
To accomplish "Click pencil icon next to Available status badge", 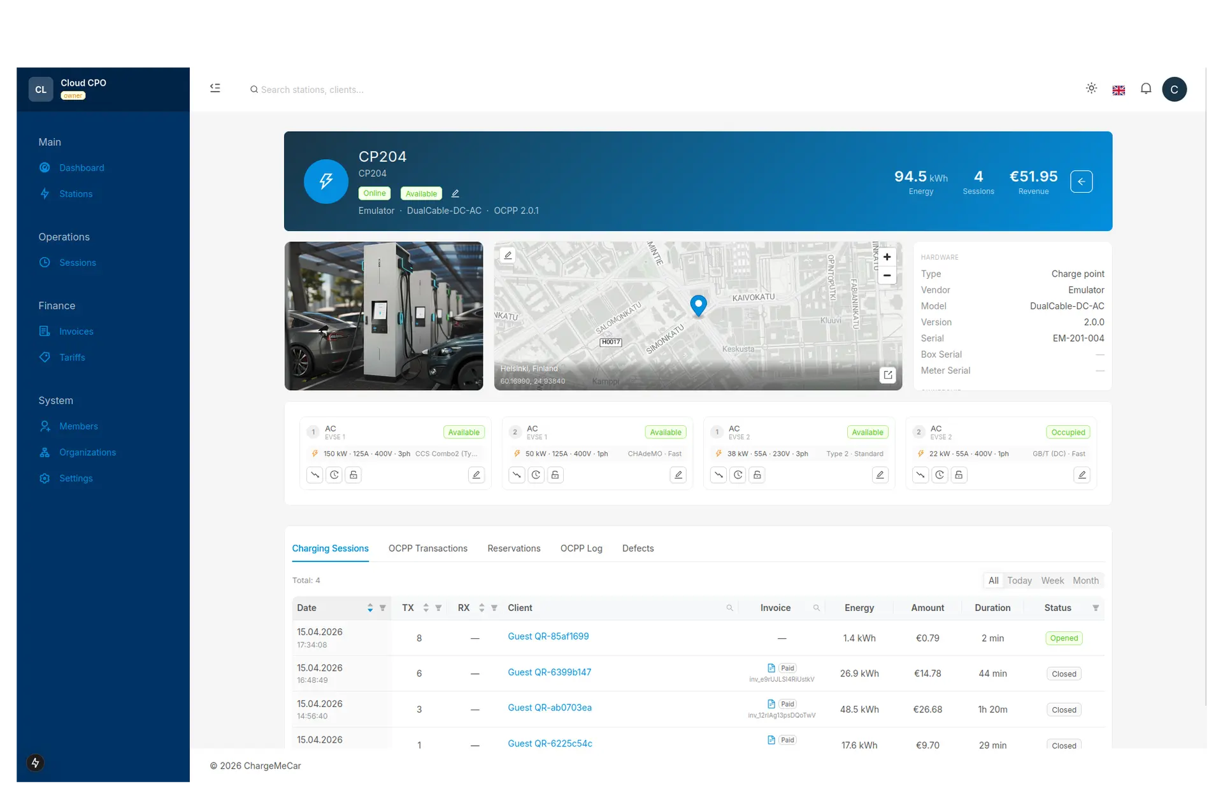I will pyautogui.click(x=455, y=193).
